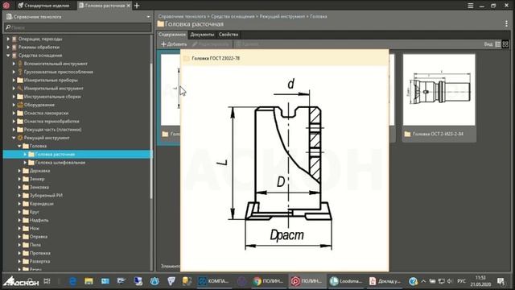
Task: Switch to Loodsman application in taskbar
Action: 345,281
